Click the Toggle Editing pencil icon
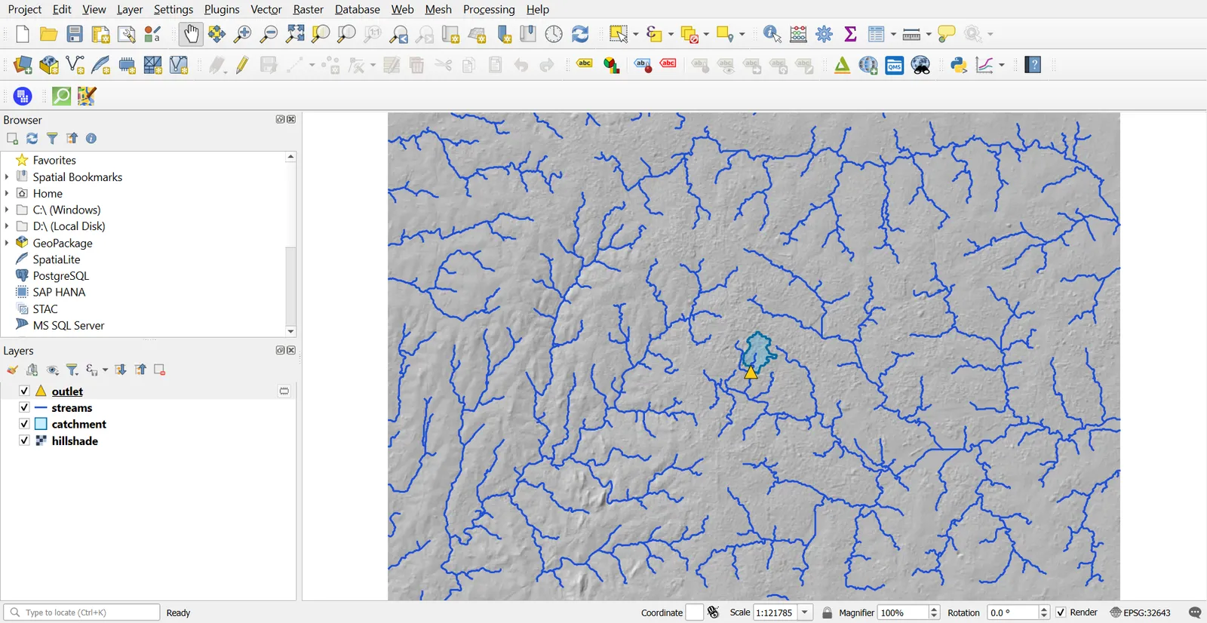The width and height of the screenshot is (1207, 623). click(242, 66)
